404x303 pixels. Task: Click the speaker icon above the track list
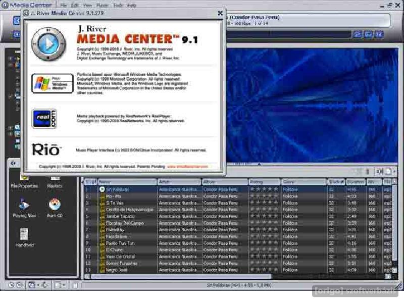coord(379,171)
